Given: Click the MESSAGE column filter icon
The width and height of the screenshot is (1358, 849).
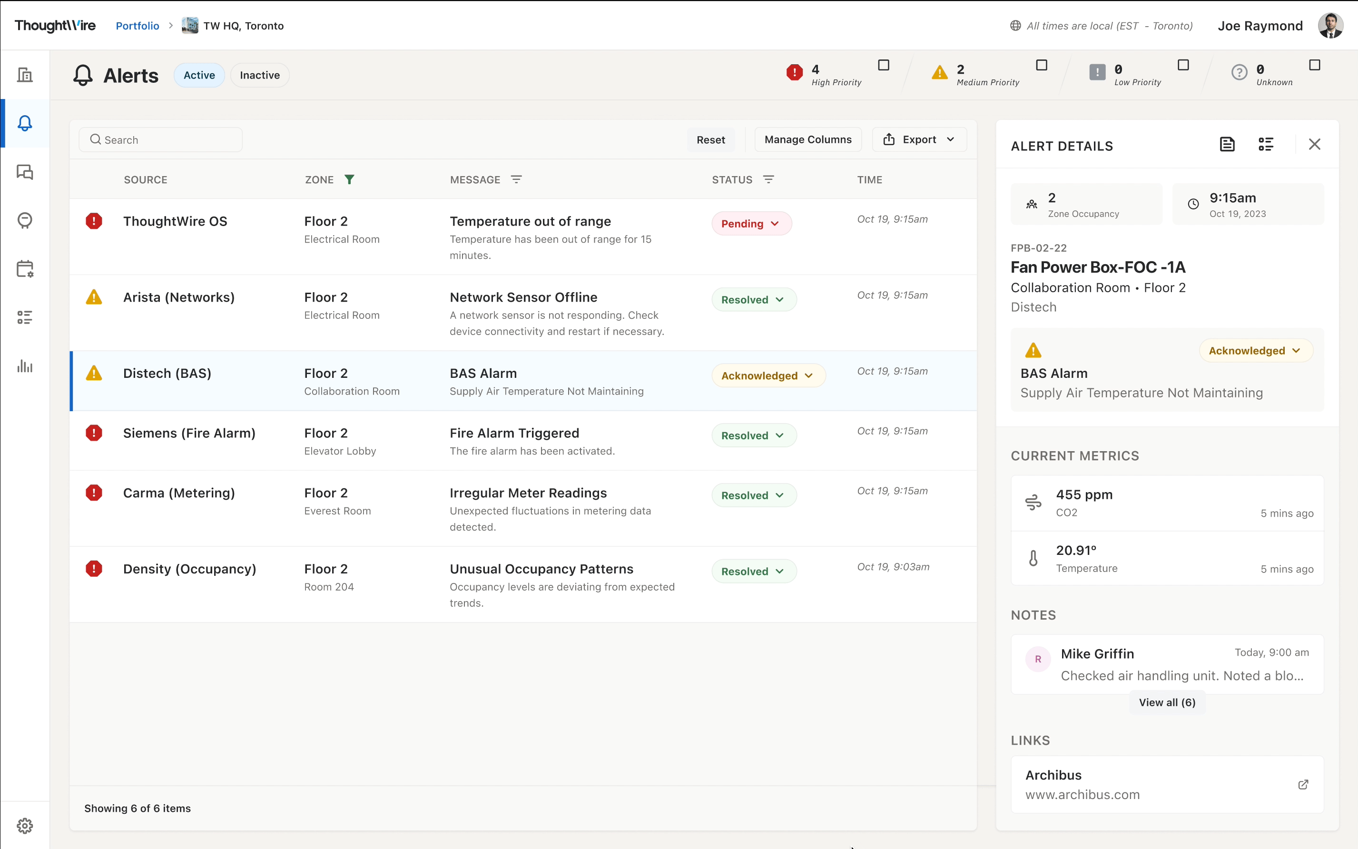Looking at the screenshot, I should pos(516,179).
